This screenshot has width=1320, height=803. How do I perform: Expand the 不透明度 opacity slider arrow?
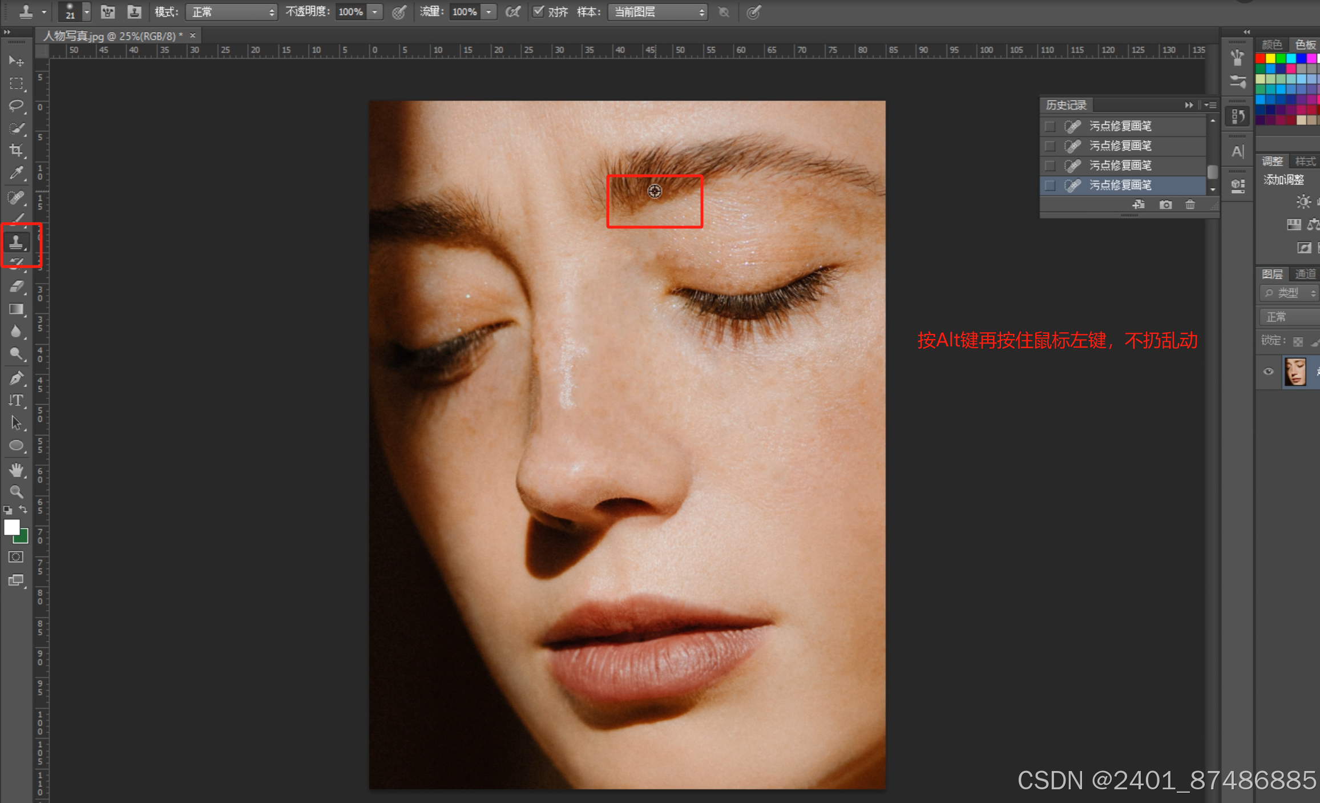[x=375, y=12]
